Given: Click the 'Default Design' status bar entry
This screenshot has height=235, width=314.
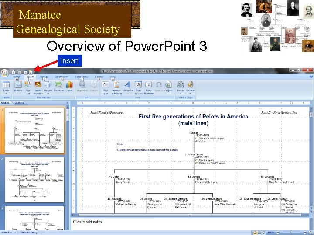Looking at the screenshot, I should (x=30, y=232).
